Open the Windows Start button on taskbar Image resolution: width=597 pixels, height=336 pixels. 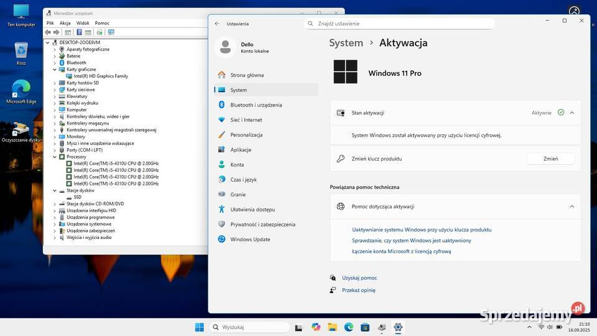click(200, 327)
